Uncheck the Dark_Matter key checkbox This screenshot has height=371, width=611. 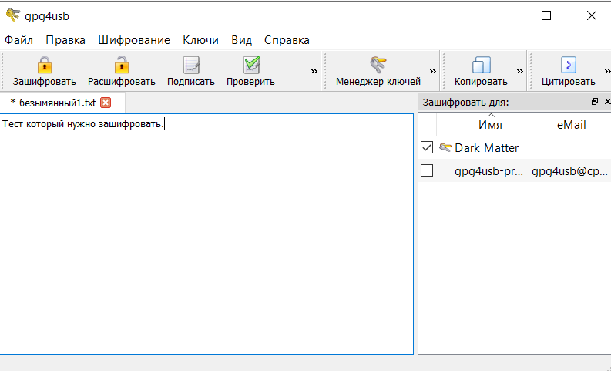(427, 147)
